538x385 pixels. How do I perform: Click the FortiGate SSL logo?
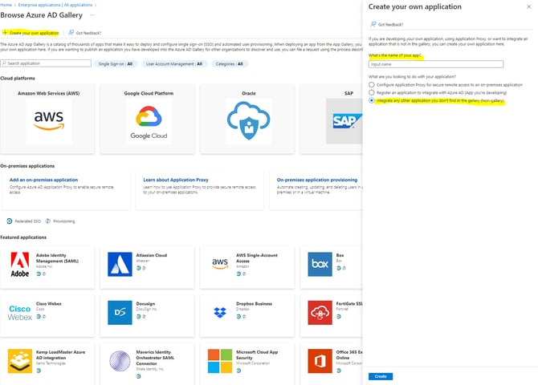click(x=320, y=313)
